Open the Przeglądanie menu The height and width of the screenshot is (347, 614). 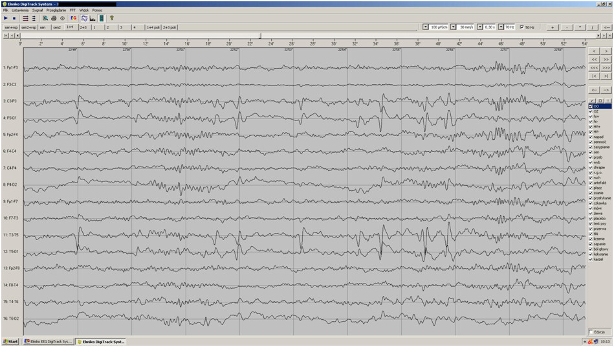[56, 10]
